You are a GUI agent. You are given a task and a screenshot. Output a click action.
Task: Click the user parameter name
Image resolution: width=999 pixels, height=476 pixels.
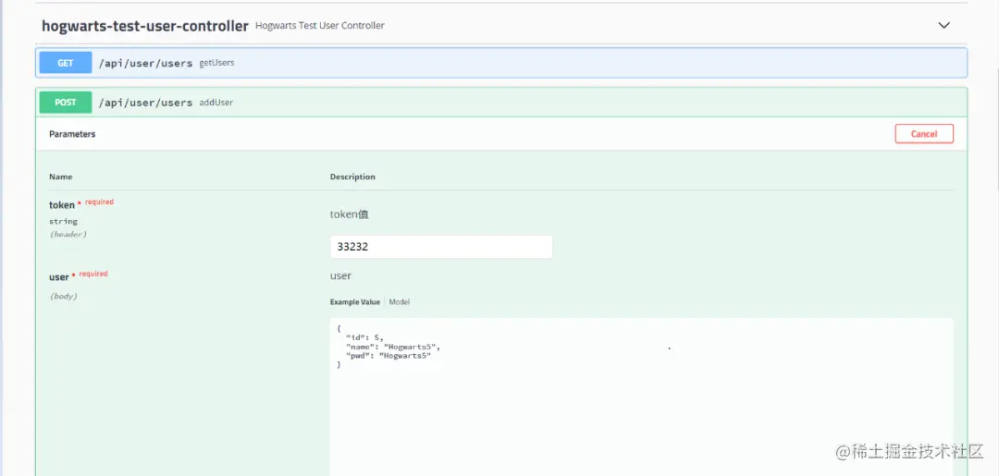58,276
